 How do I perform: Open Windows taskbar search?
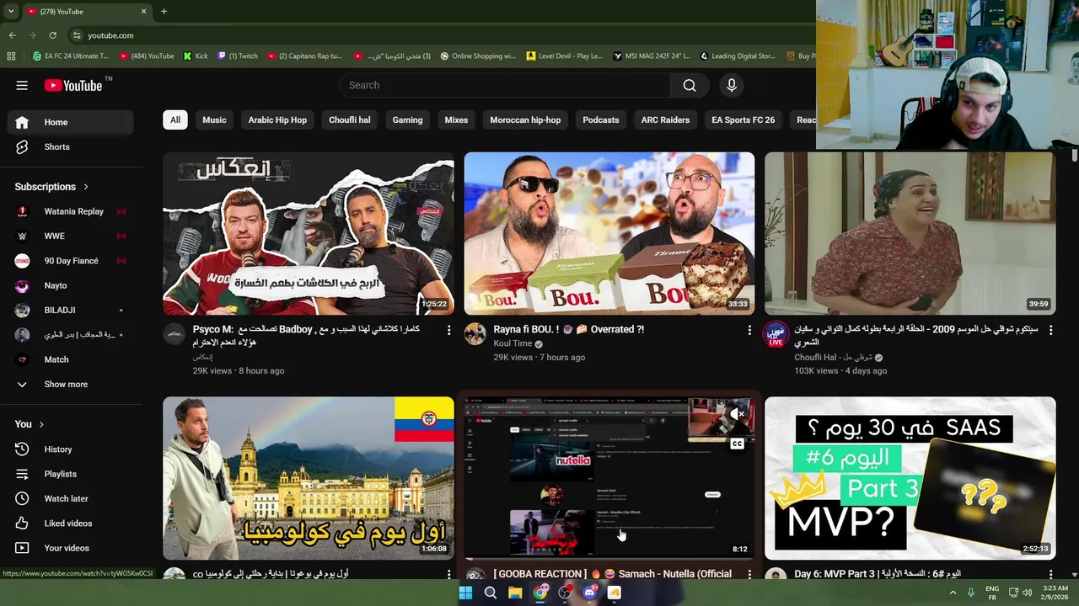(x=491, y=593)
